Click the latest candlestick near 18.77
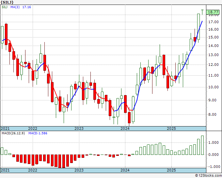222x178 pixels. click(202, 12)
